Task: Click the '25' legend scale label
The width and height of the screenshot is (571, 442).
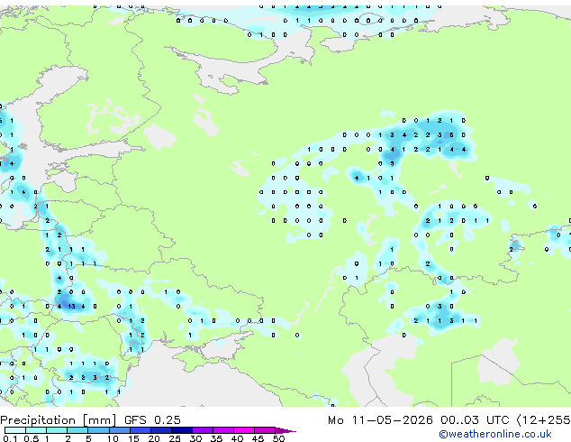Action: [175, 438]
